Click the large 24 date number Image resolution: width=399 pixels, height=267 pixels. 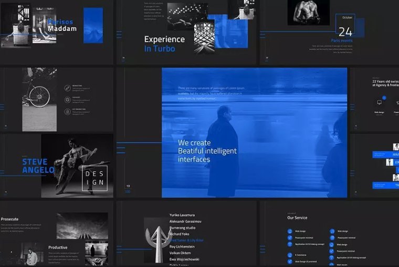click(345, 32)
